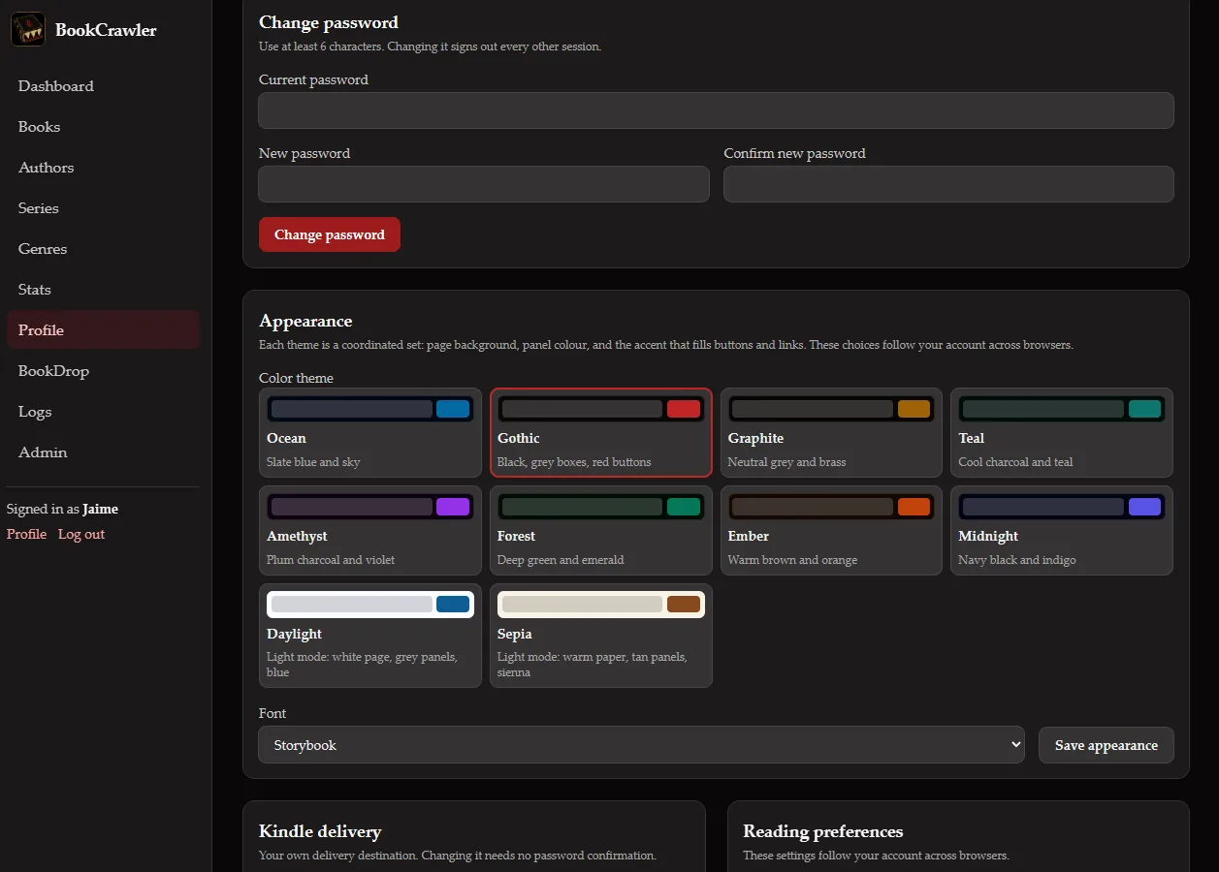
Task: Open the Dashboard page
Action: click(x=103, y=86)
